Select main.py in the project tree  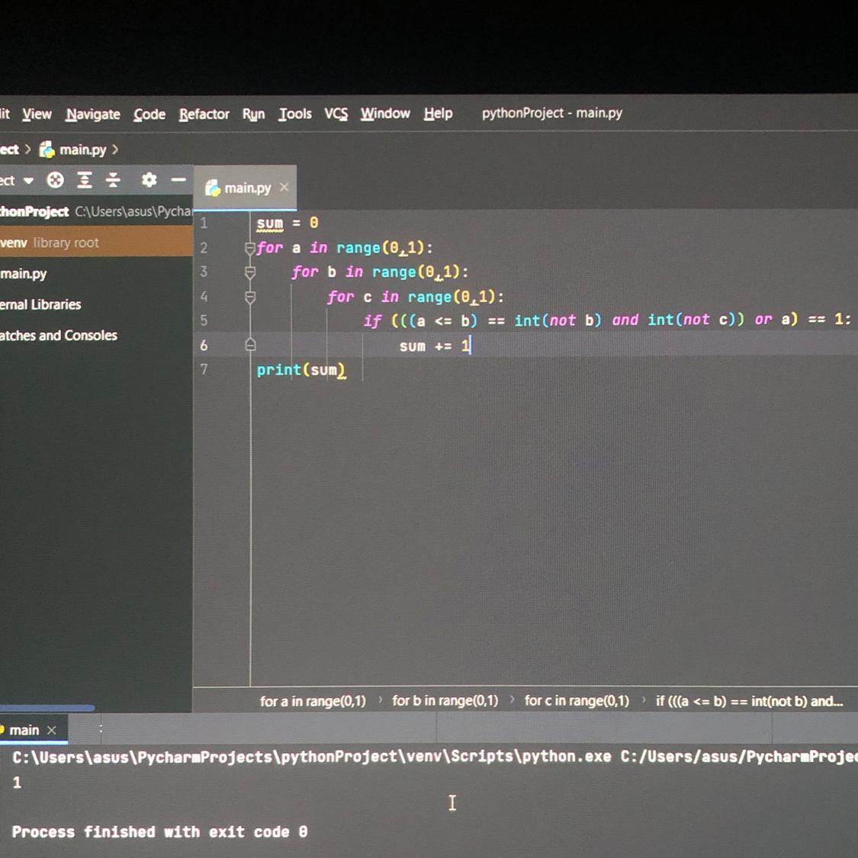coord(24,274)
